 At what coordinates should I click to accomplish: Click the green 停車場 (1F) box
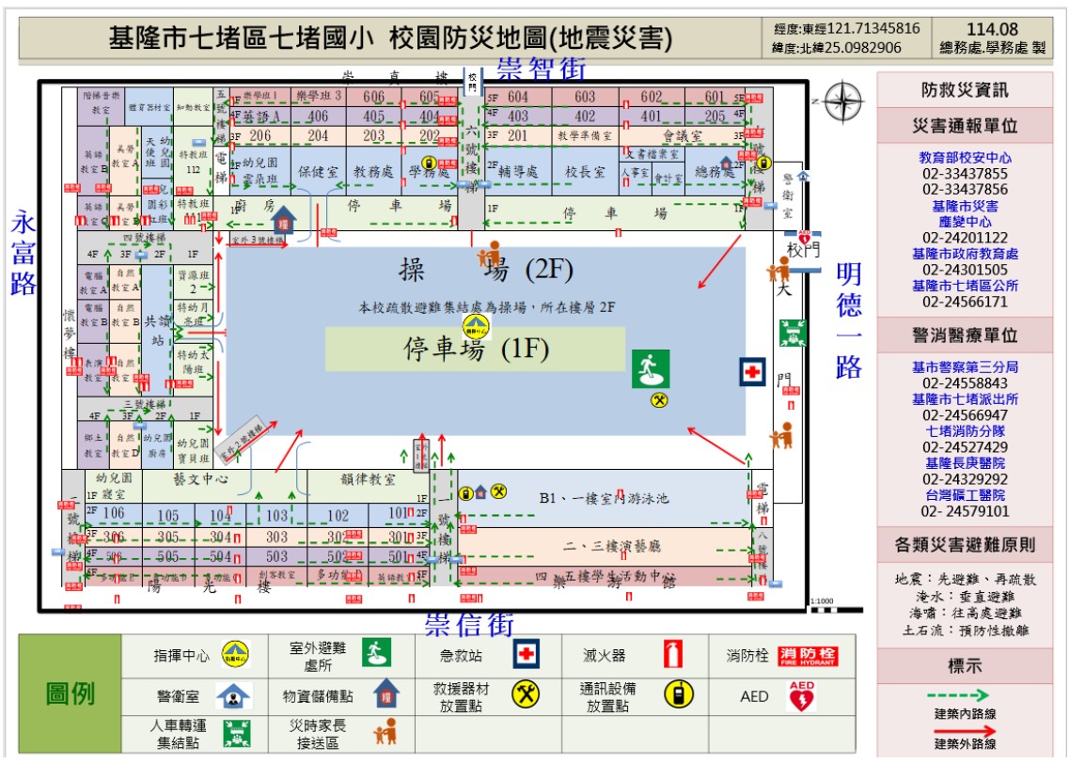(x=475, y=349)
